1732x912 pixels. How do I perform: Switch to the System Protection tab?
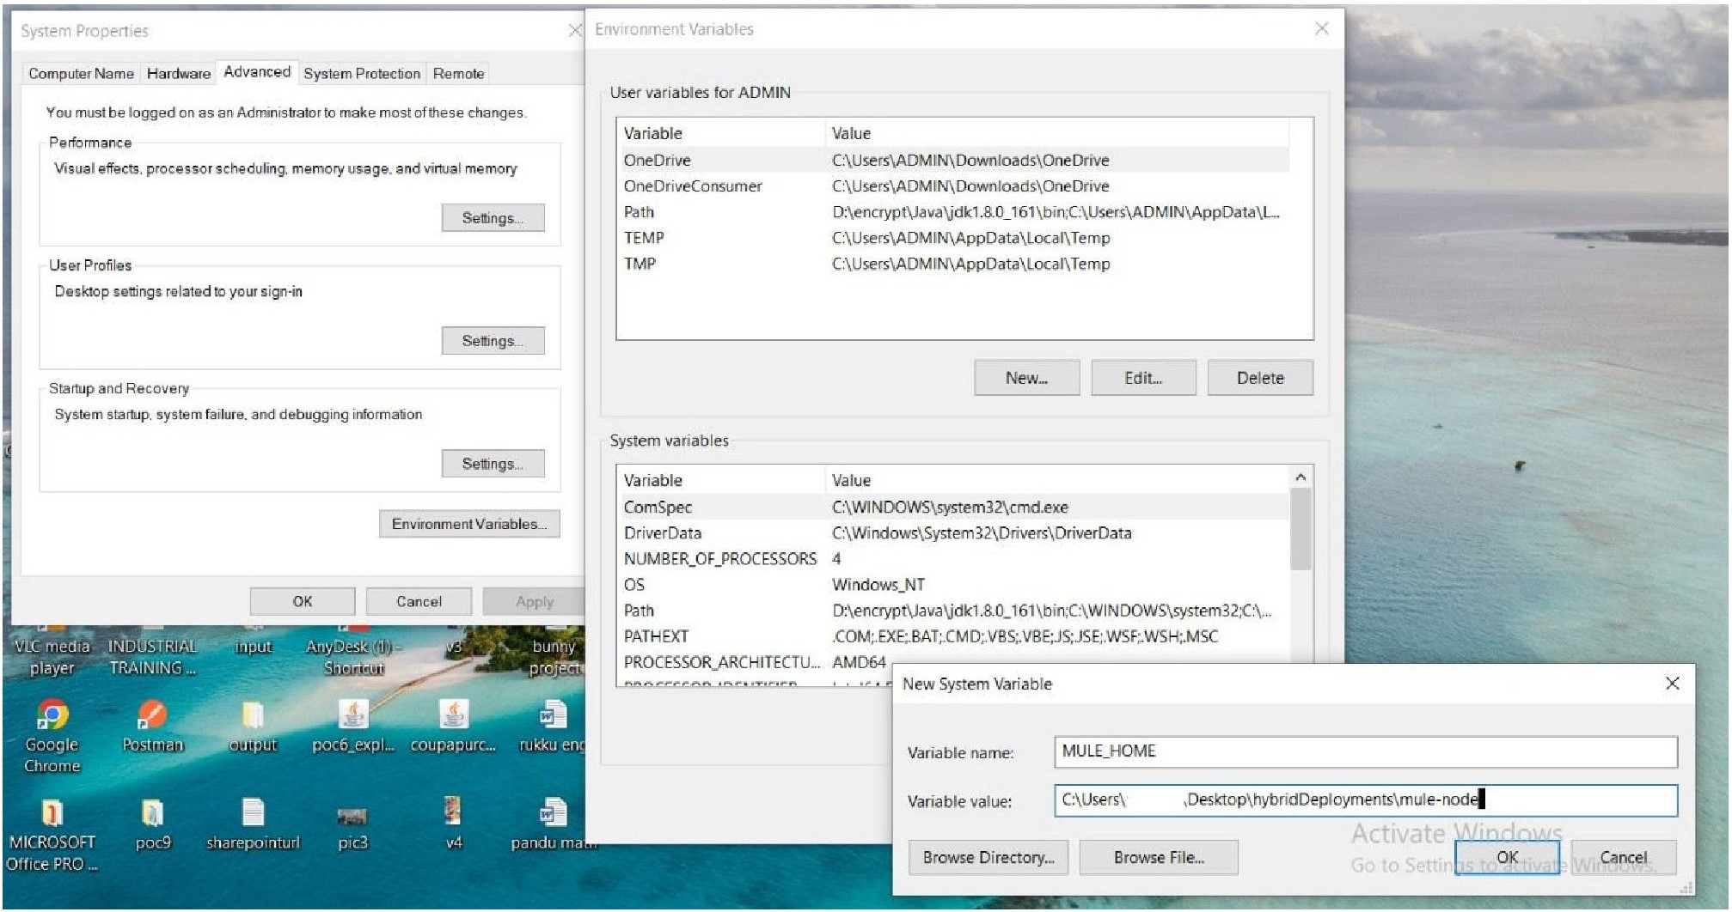(x=361, y=74)
